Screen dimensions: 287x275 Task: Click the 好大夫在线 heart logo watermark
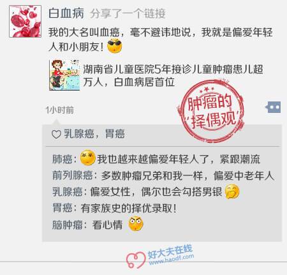click(136, 260)
